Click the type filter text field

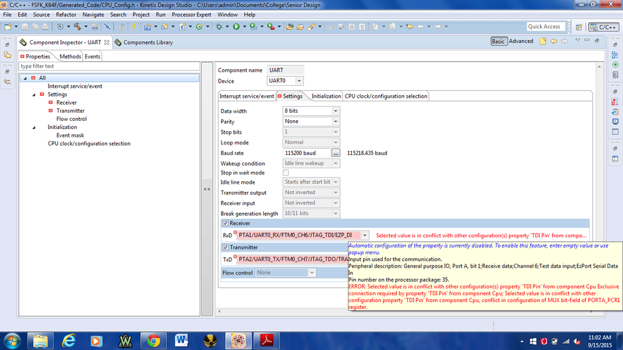109,66
